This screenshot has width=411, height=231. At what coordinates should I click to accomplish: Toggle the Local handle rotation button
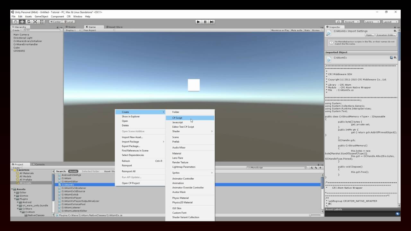68,22
